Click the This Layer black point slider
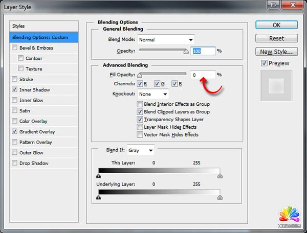Screen dimensions: 307x233 [x=98, y=176]
